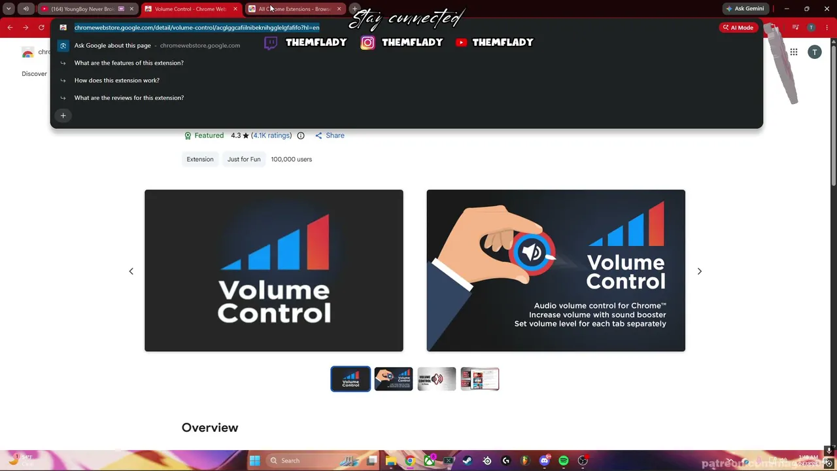The width and height of the screenshot is (837, 471).
Task: Open File Explorer from the taskbar
Action: [391, 461]
